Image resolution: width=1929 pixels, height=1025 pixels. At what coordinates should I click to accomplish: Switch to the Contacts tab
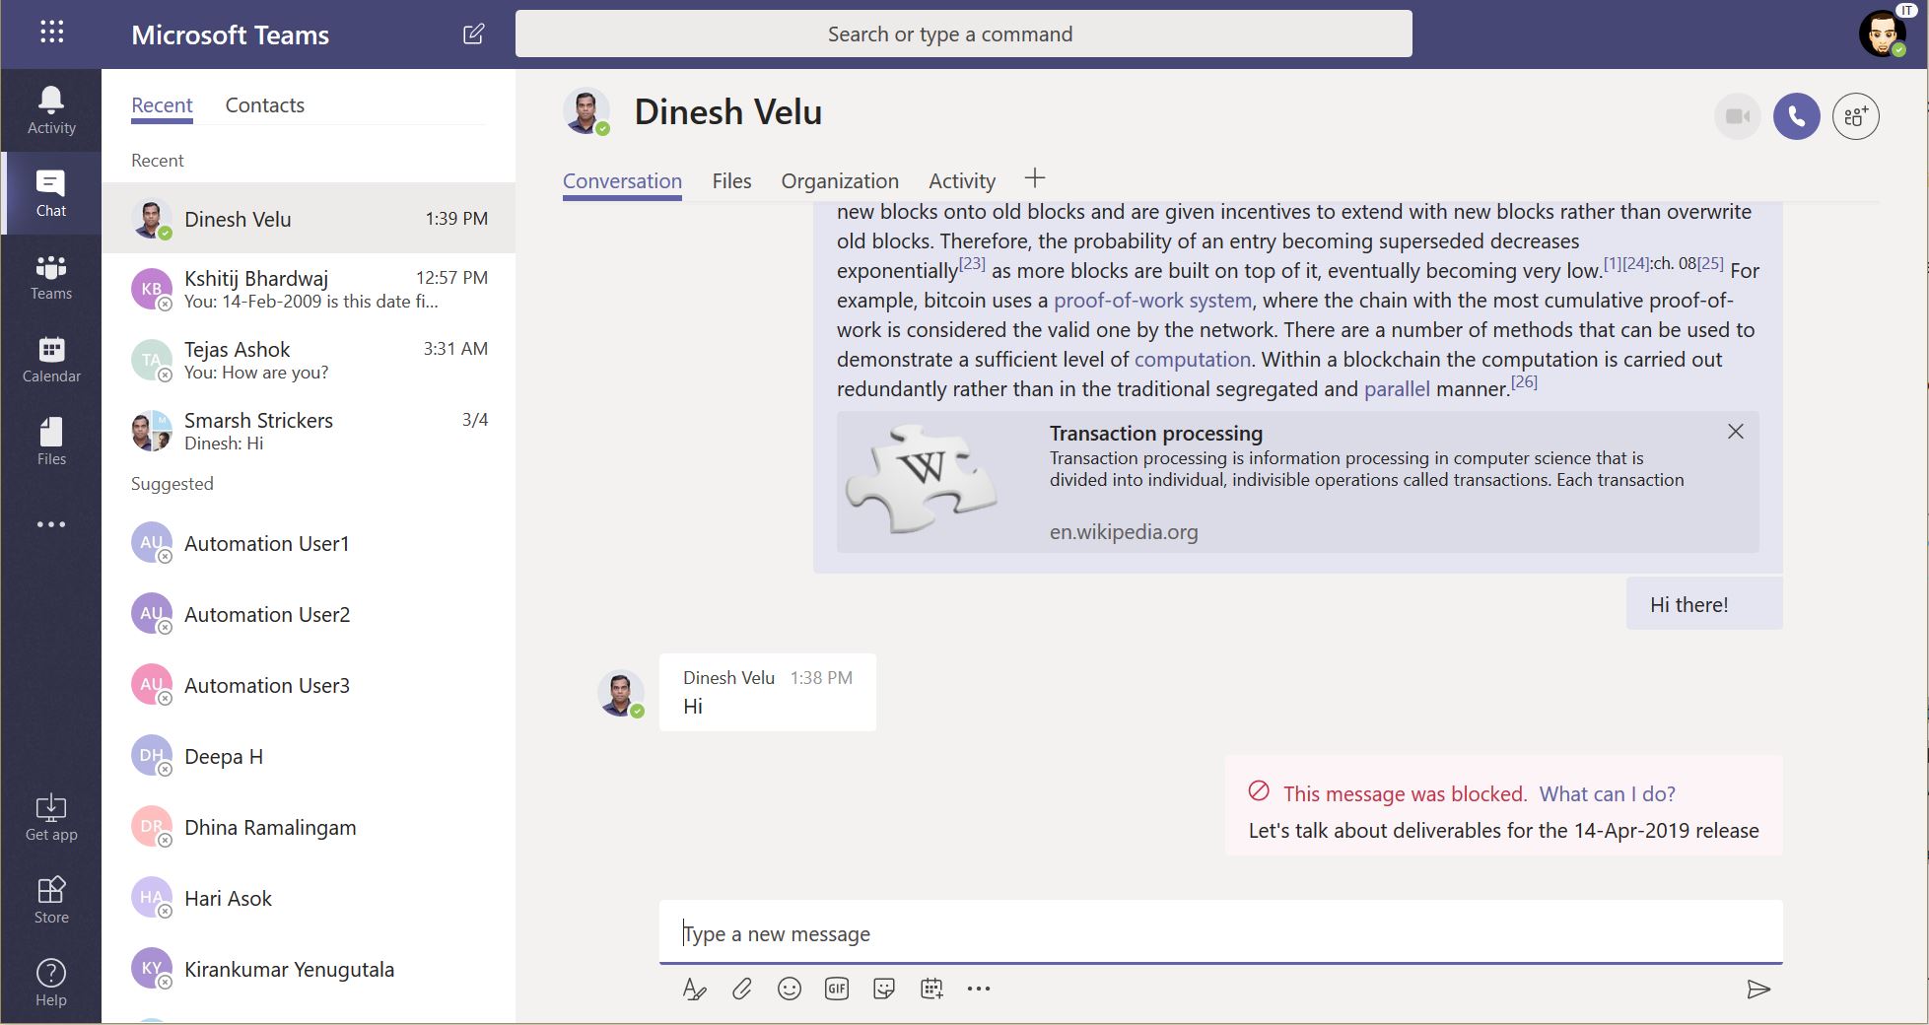(x=264, y=105)
